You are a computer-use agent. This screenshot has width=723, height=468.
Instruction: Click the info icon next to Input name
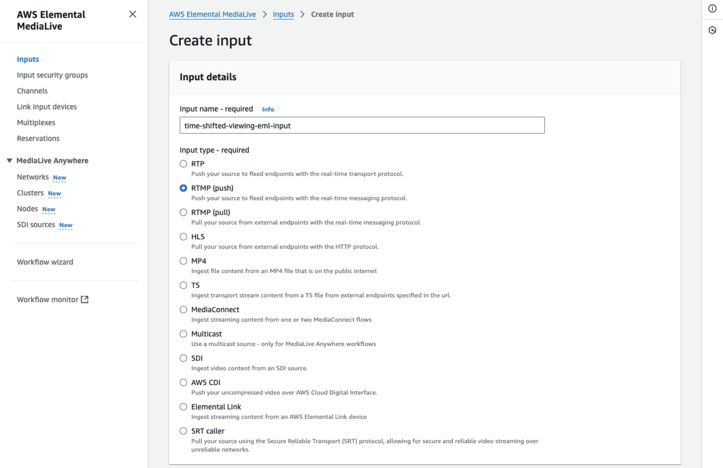coord(268,109)
